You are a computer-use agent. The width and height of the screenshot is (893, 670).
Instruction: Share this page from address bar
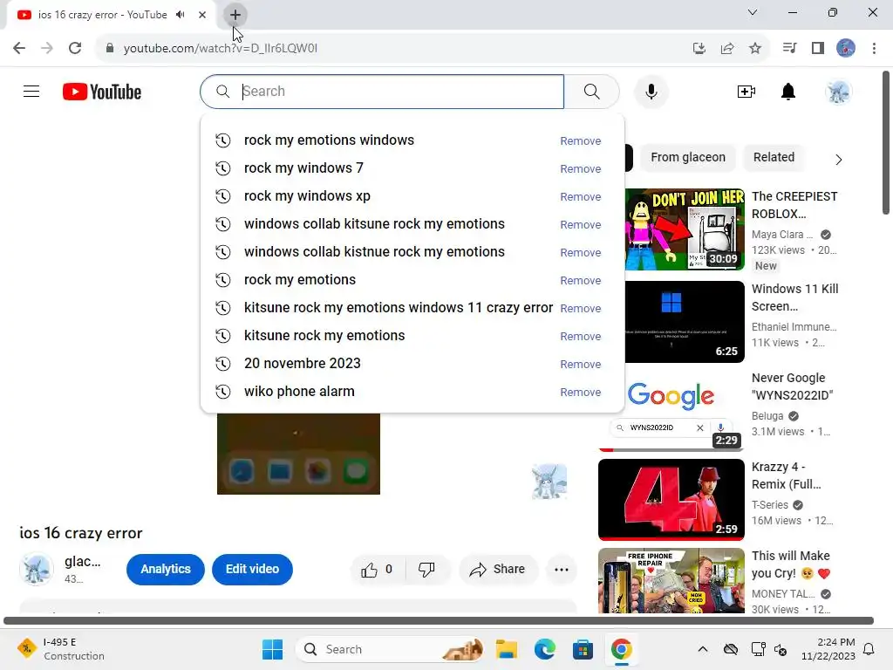[x=727, y=49]
